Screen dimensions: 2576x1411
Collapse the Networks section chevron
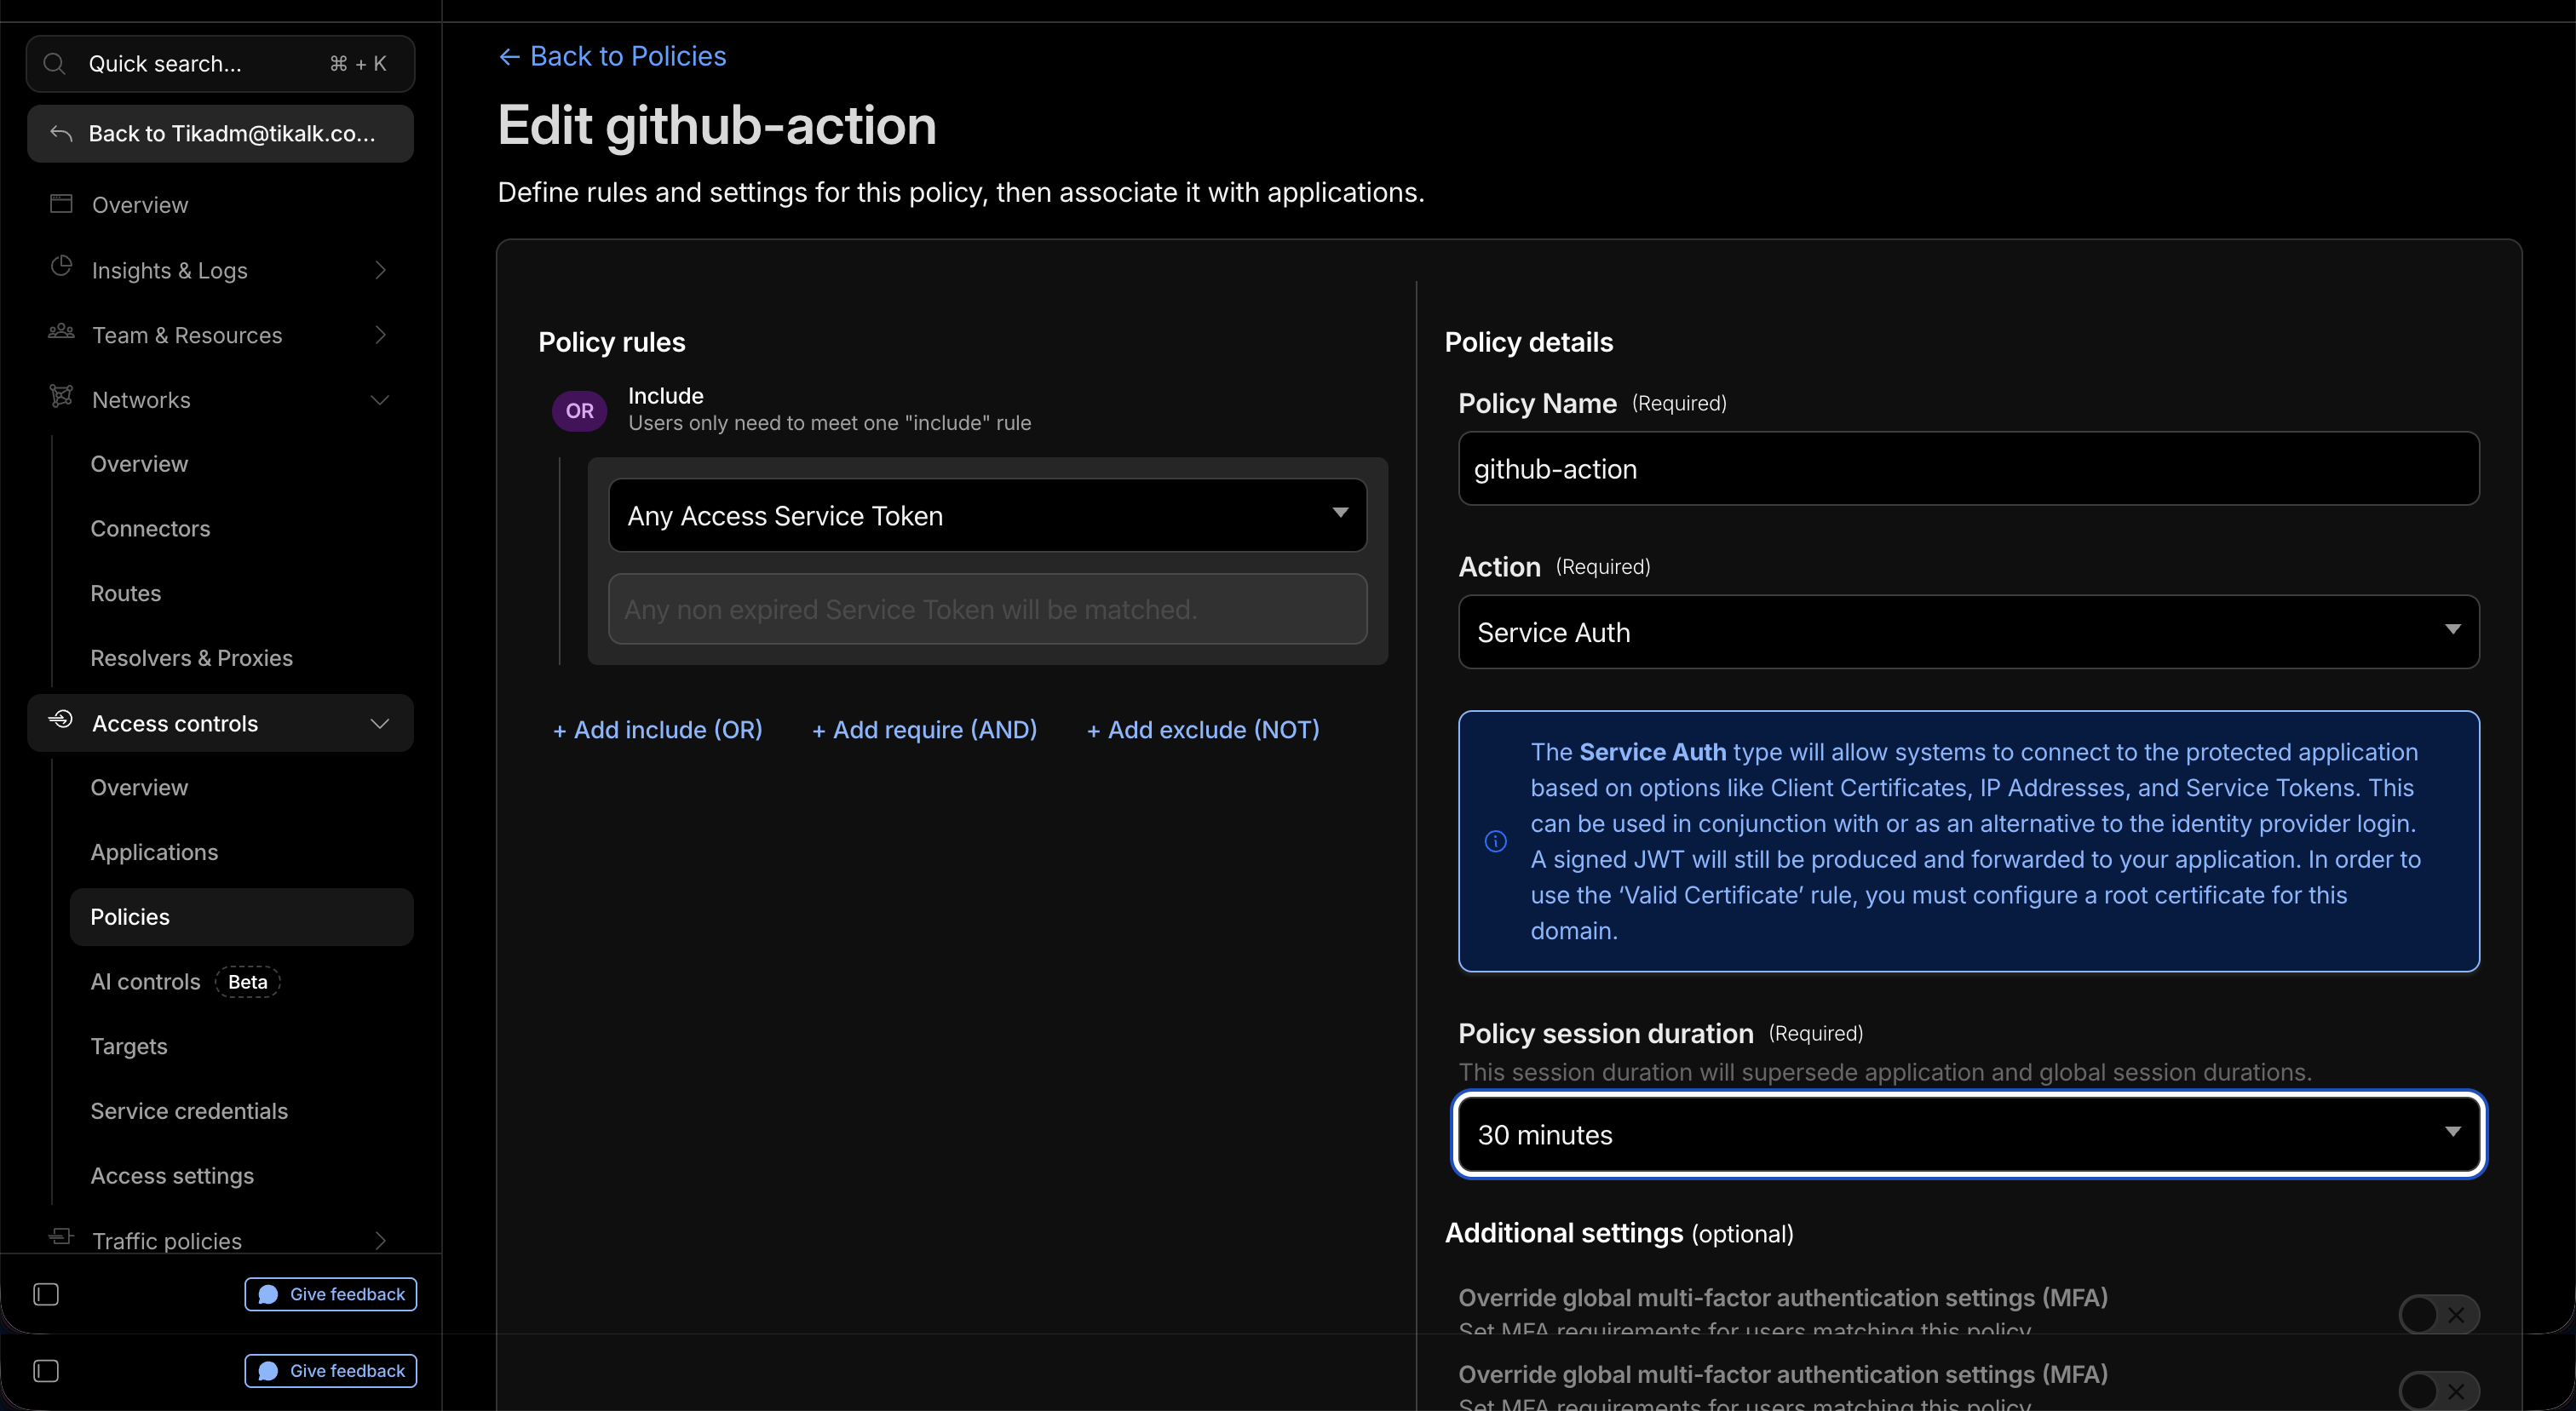380,399
